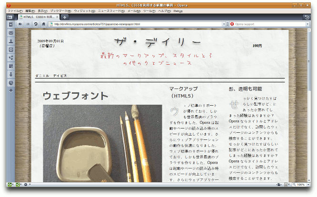Click the Opera logo in search field
Screen dimensions: 317x197
click(232, 24)
